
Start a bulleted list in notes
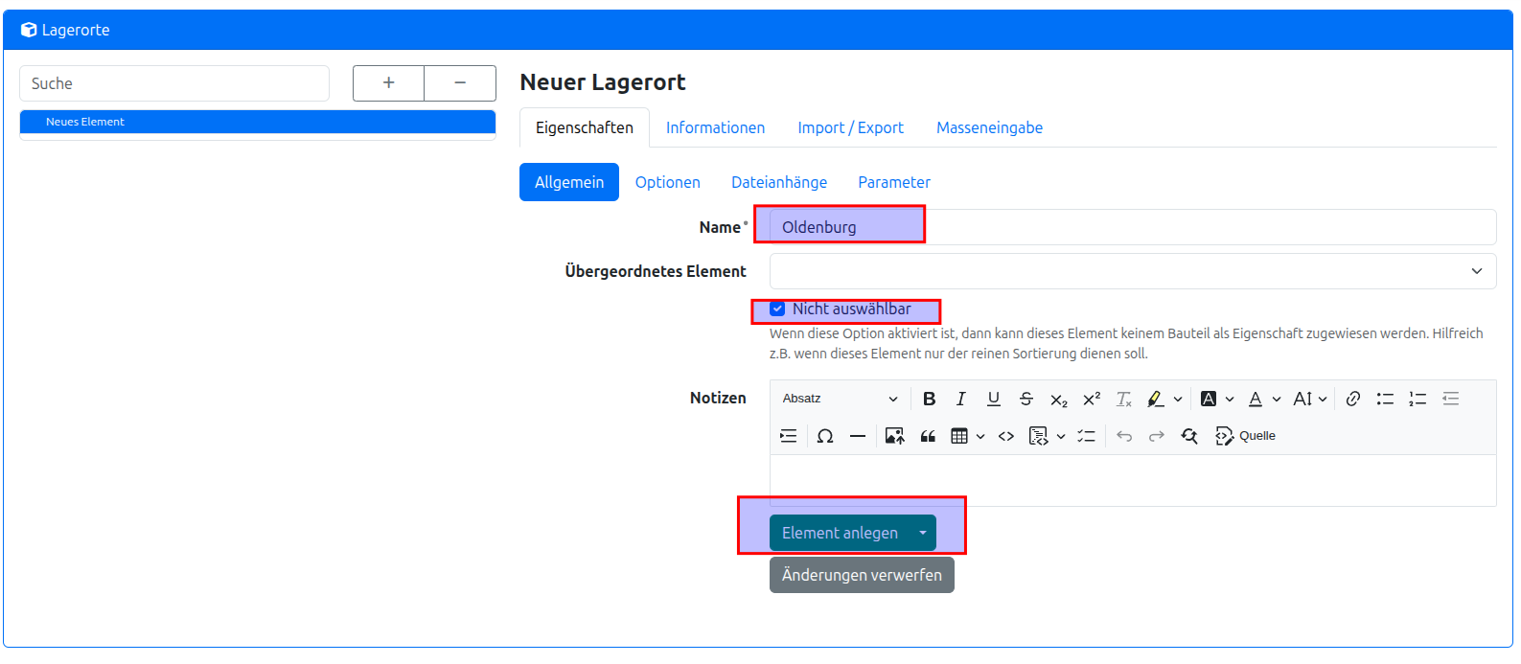[1385, 400]
